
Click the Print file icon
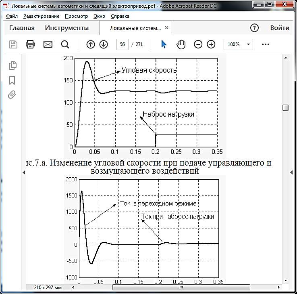click(x=30, y=44)
